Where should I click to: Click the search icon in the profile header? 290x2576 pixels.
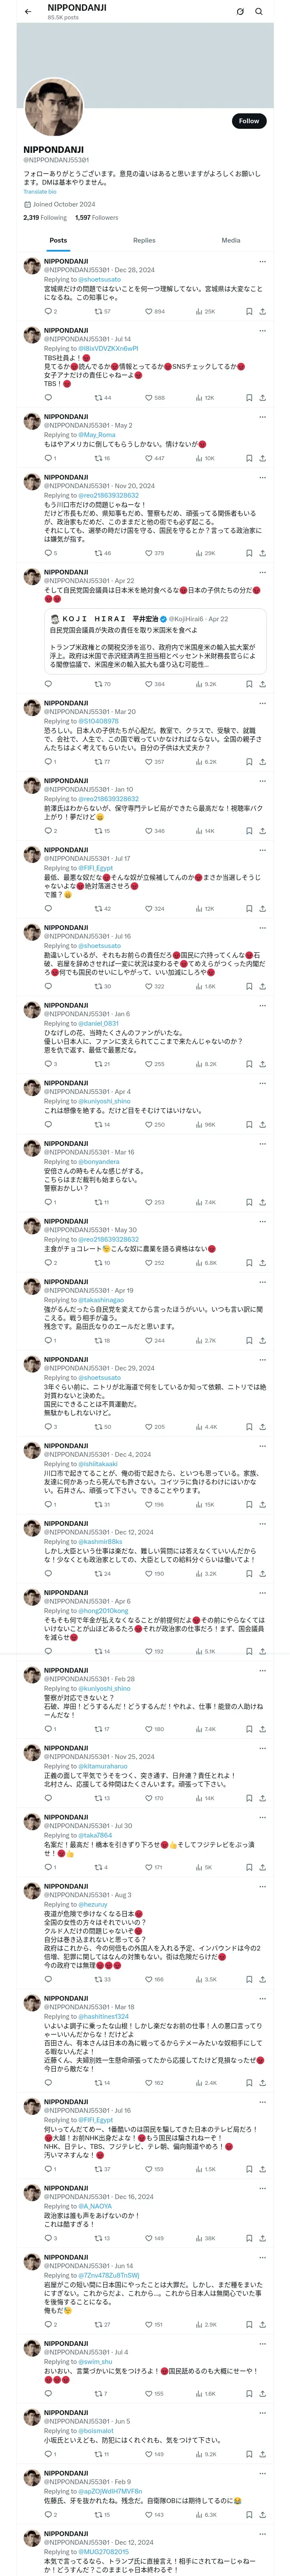coord(259,12)
